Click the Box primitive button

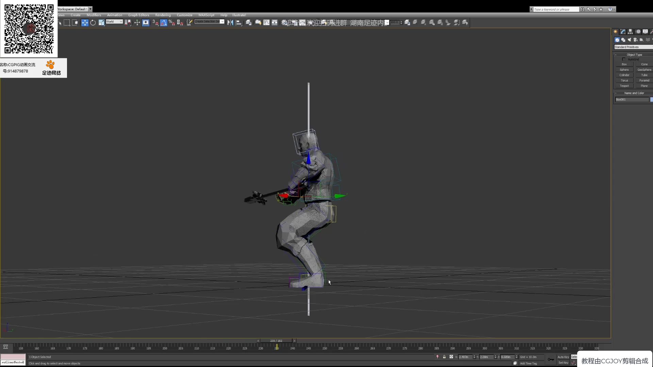click(x=624, y=64)
